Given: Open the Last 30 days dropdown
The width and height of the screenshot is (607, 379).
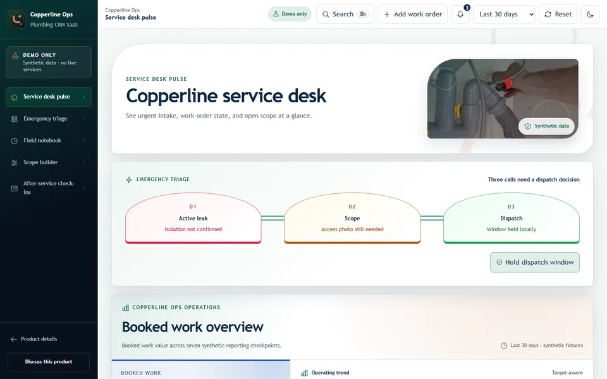Looking at the screenshot, I should pos(504,15).
